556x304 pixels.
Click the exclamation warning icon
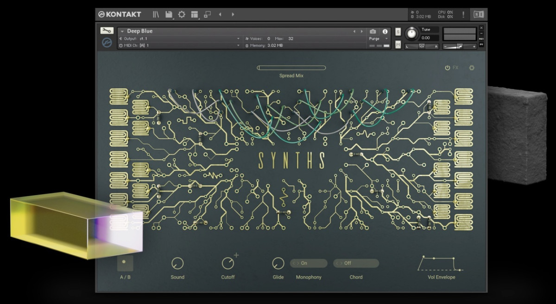463,15
